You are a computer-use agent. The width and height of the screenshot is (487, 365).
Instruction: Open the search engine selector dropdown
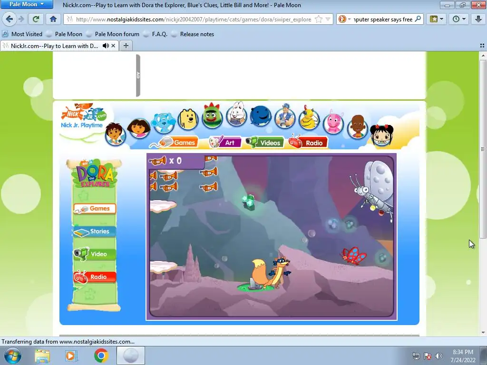[x=344, y=19]
